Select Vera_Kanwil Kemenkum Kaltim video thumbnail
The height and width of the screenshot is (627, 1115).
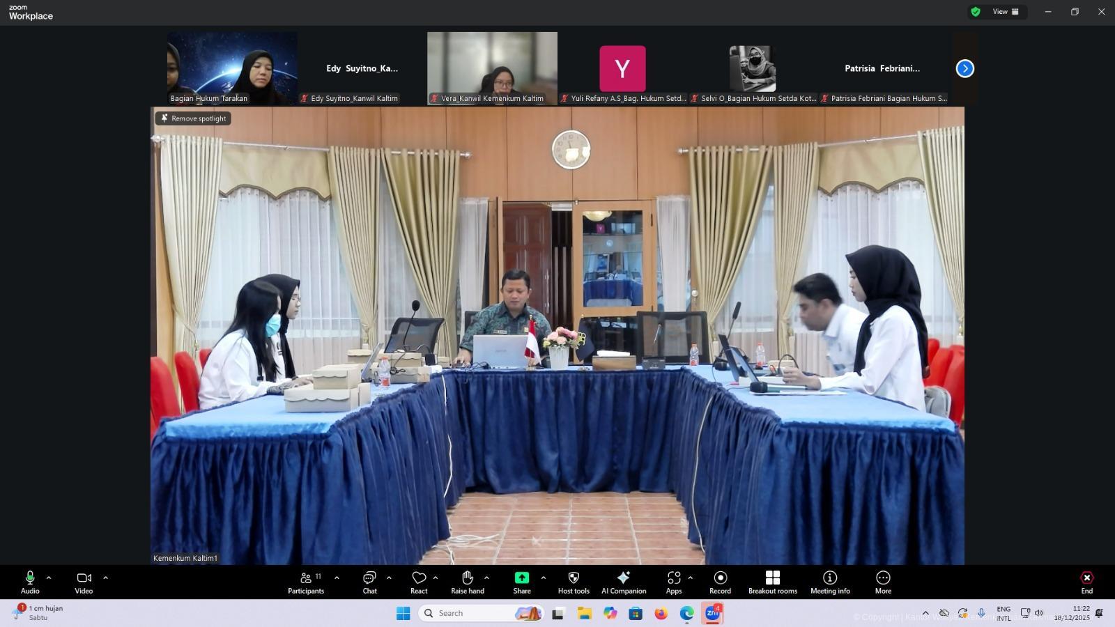point(492,68)
